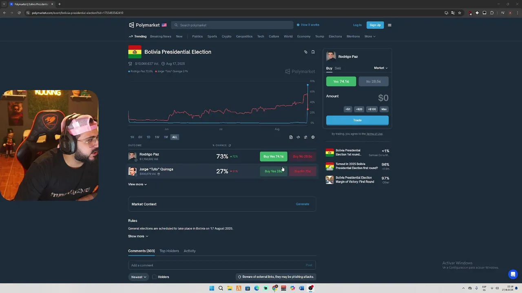Select No 28.5¢ in trade panel
522x293 pixels.
point(374,81)
